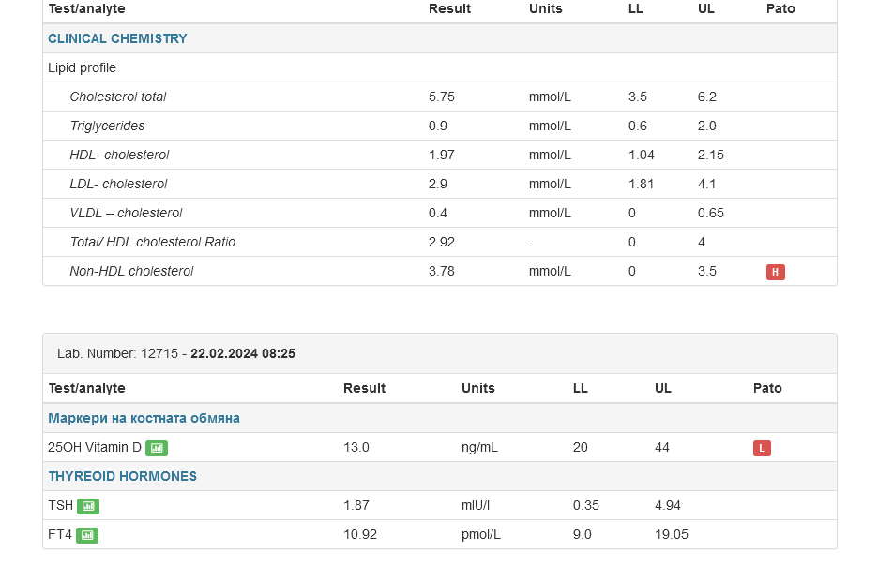Select the Triglycerides test name
Viewport: 878px width, 581px height.
pyautogui.click(x=107, y=126)
